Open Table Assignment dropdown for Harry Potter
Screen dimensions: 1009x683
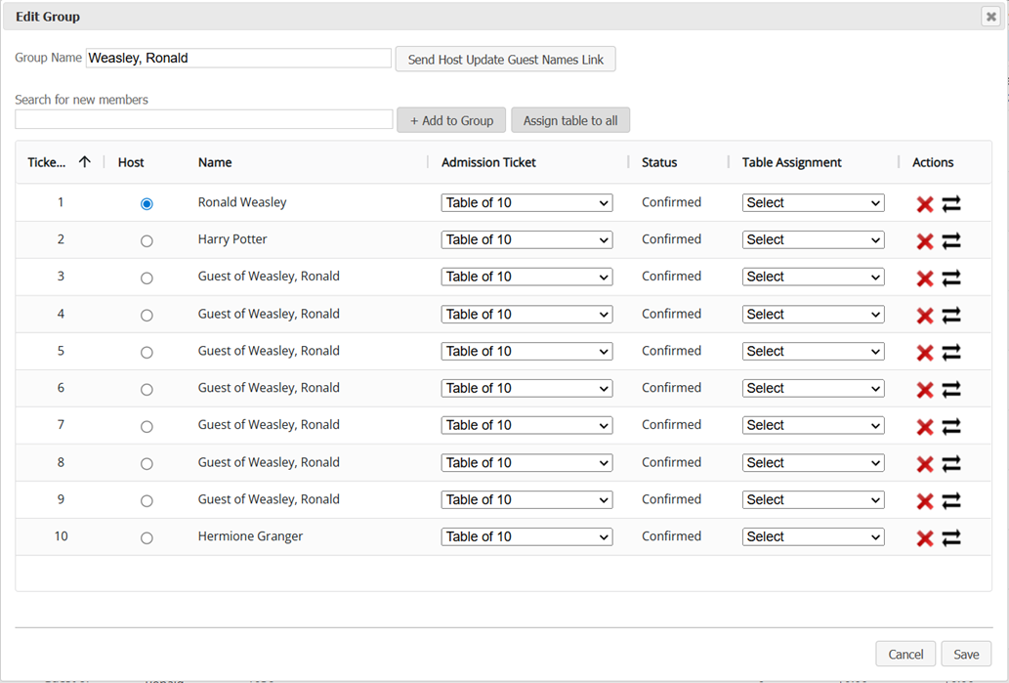click(x=813, y=240)
